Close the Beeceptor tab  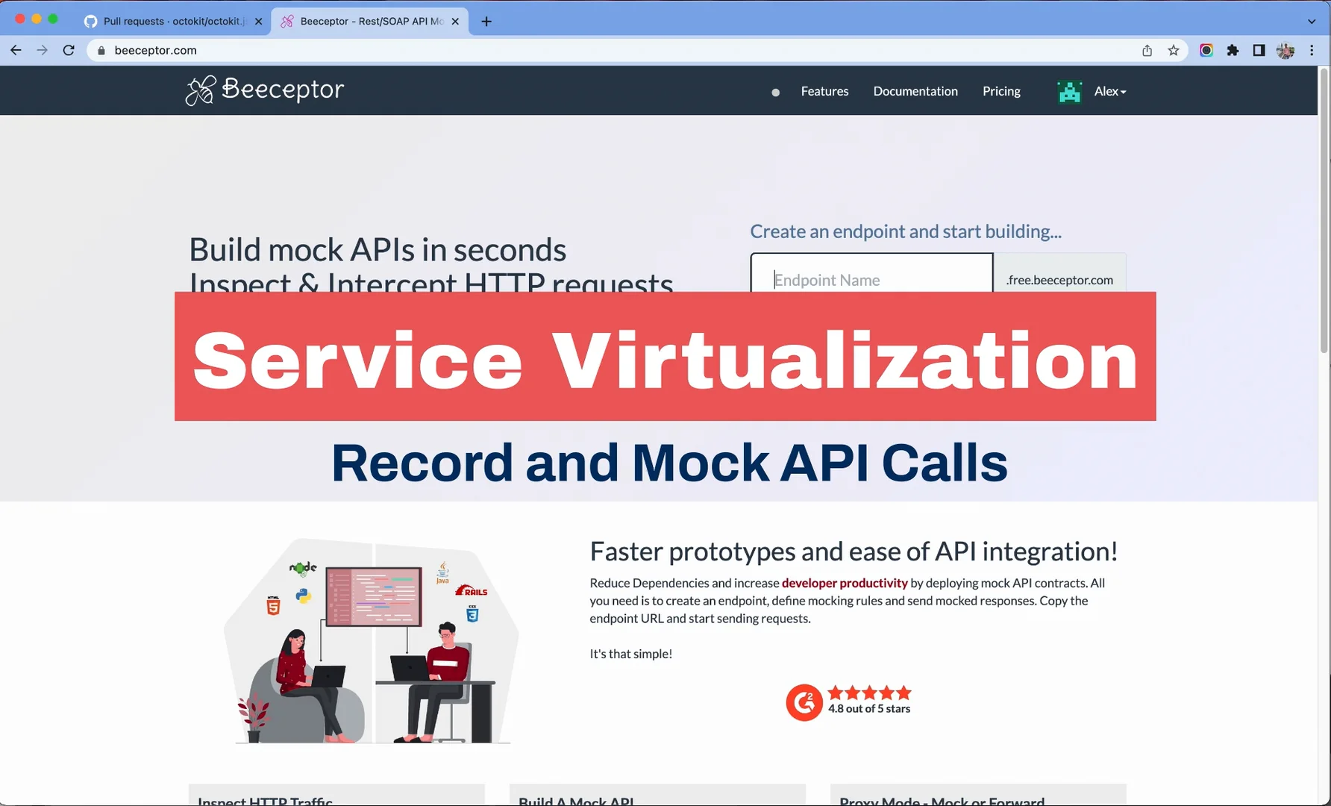455,21
